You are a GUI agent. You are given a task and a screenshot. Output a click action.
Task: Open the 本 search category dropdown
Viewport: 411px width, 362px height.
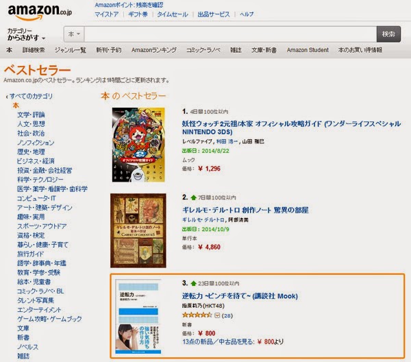[x=74, y=34]
